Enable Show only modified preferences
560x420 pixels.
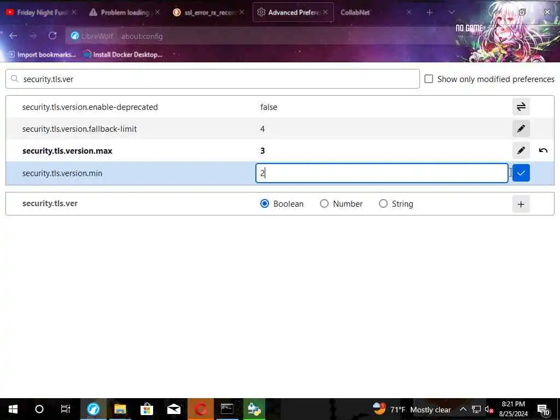[x=429, y=79]
